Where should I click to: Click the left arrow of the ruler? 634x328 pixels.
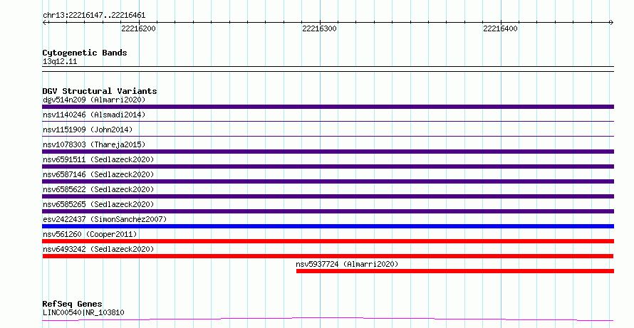point(45,23)
